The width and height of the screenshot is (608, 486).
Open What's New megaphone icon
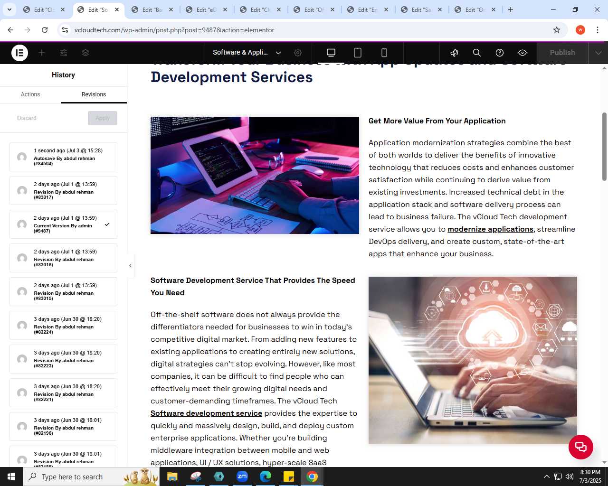click(455, 53)
